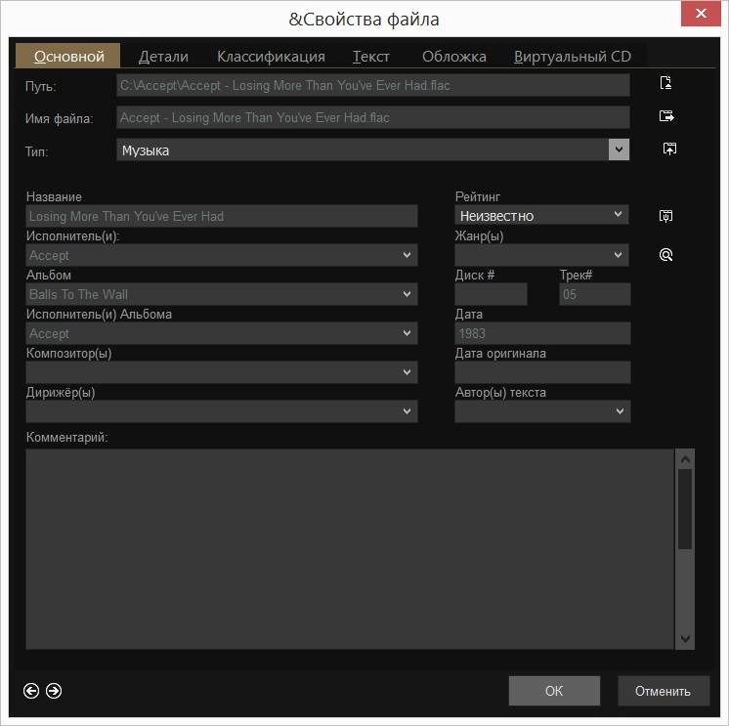Click the Имя файла input field
The width and height of the screenshot is (729, 726).
click(373, 117)
